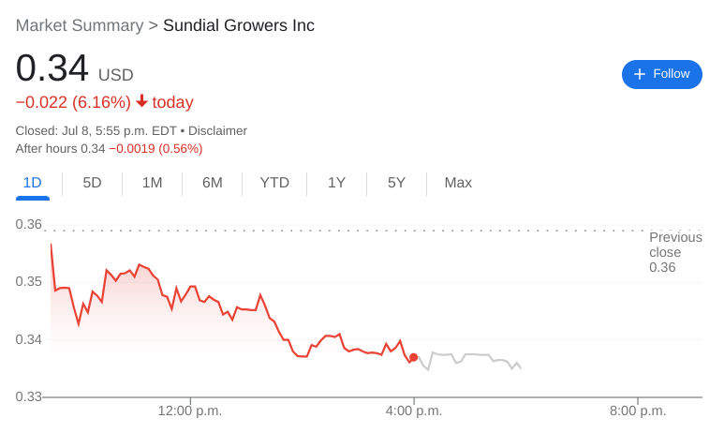The image size is (724, 433).
Task: Show the 1Y chart tab
Action: tap(336, 183)
